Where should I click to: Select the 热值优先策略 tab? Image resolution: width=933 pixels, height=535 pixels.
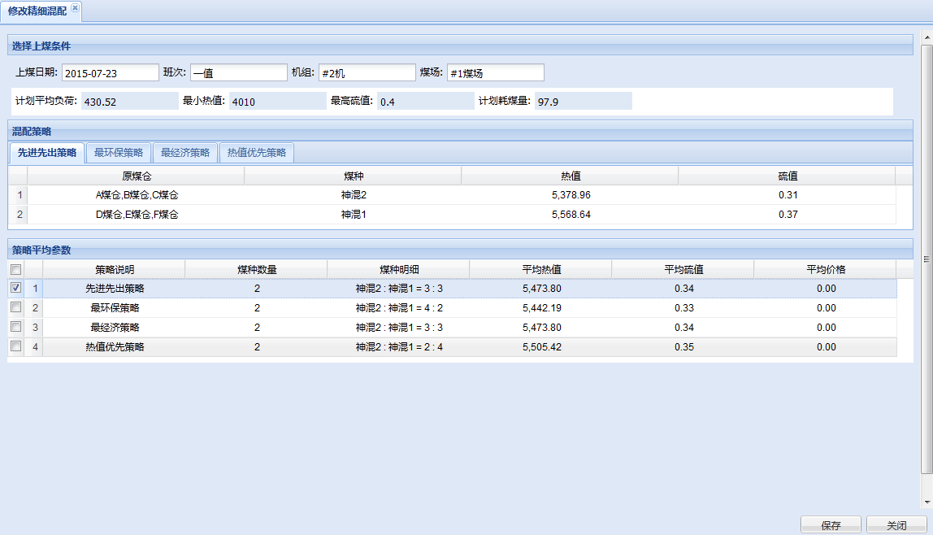[x=257, y=153]
